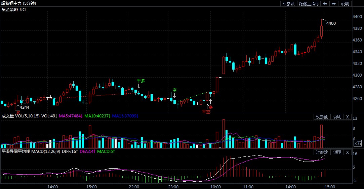Screen dimensions: 364x189
Task: Open 改参数 in the MACD panel
Action: click(x=322, y=152)
